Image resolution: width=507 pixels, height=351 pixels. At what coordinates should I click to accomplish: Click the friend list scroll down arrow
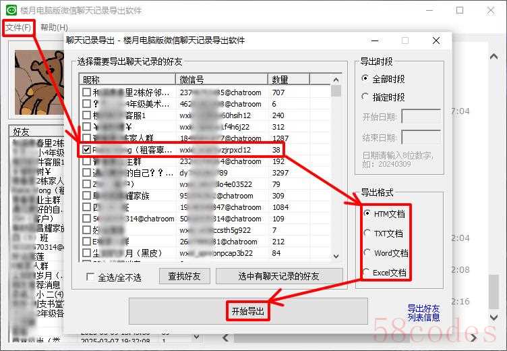pos(336,256)
